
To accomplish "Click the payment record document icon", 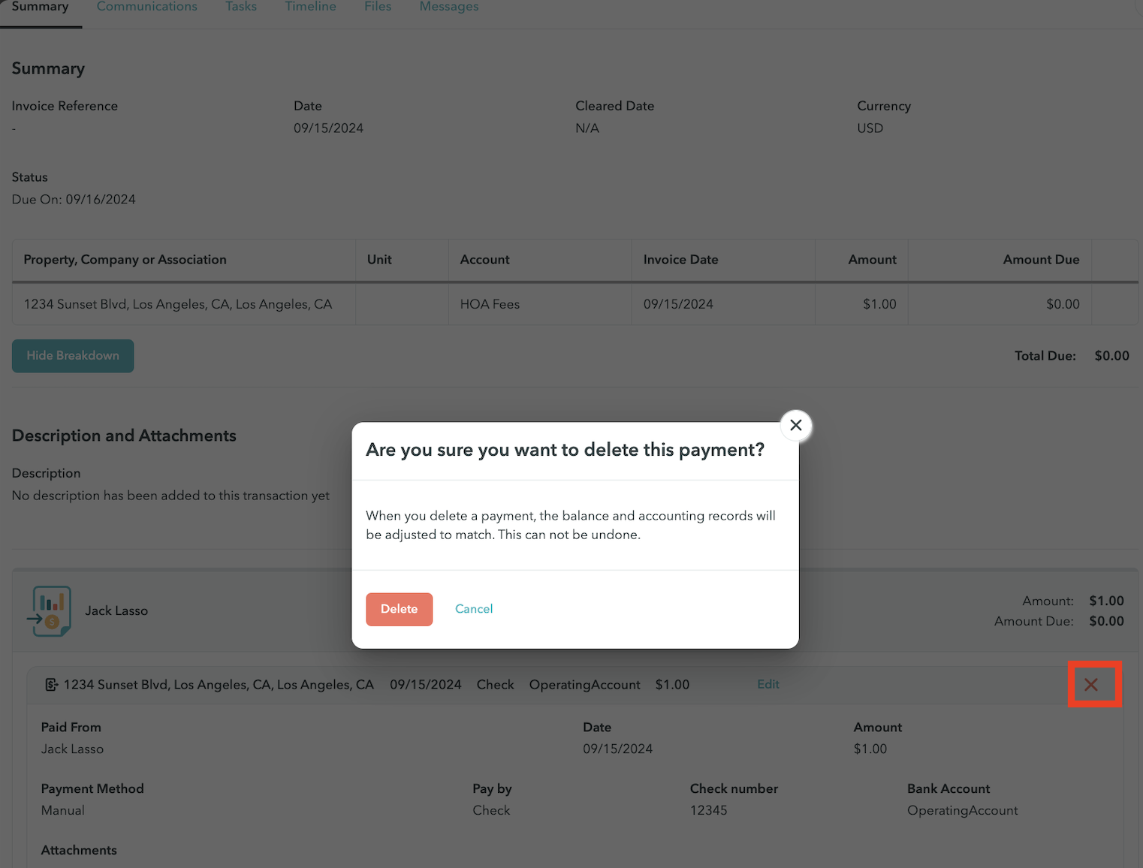I will (51, 685).
